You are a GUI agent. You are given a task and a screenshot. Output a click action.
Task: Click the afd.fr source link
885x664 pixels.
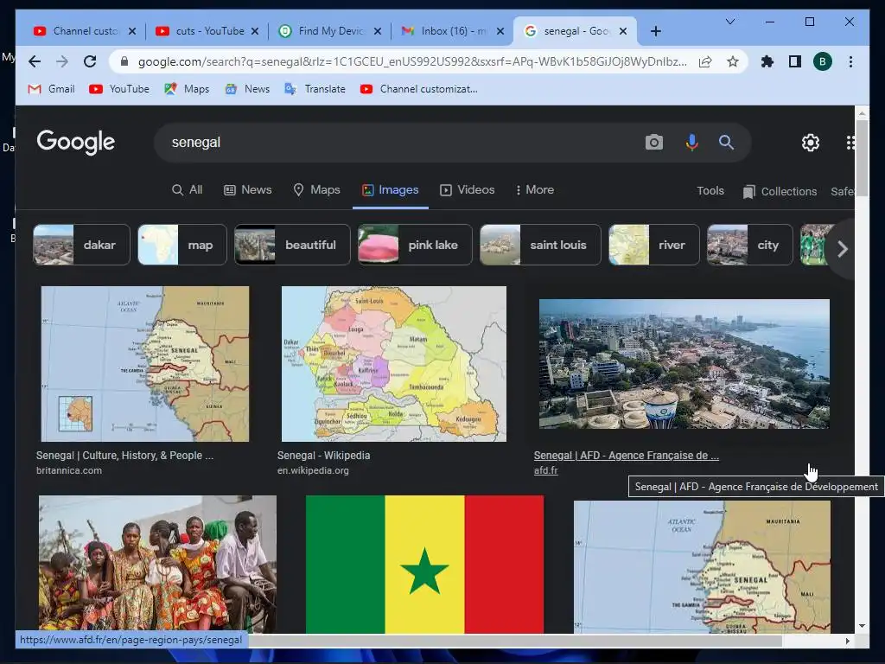click(546, 470)
